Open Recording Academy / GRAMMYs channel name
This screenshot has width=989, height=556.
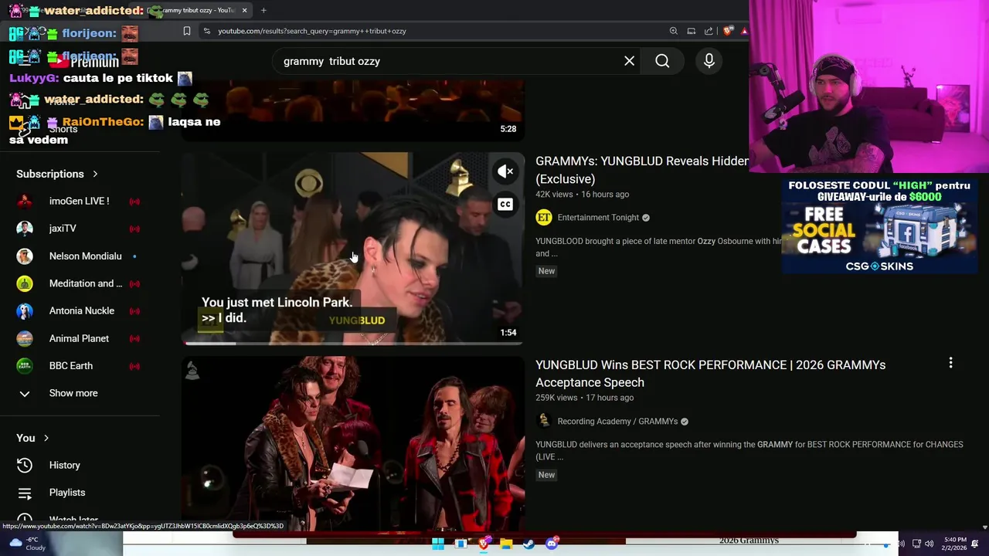(617, 421)
